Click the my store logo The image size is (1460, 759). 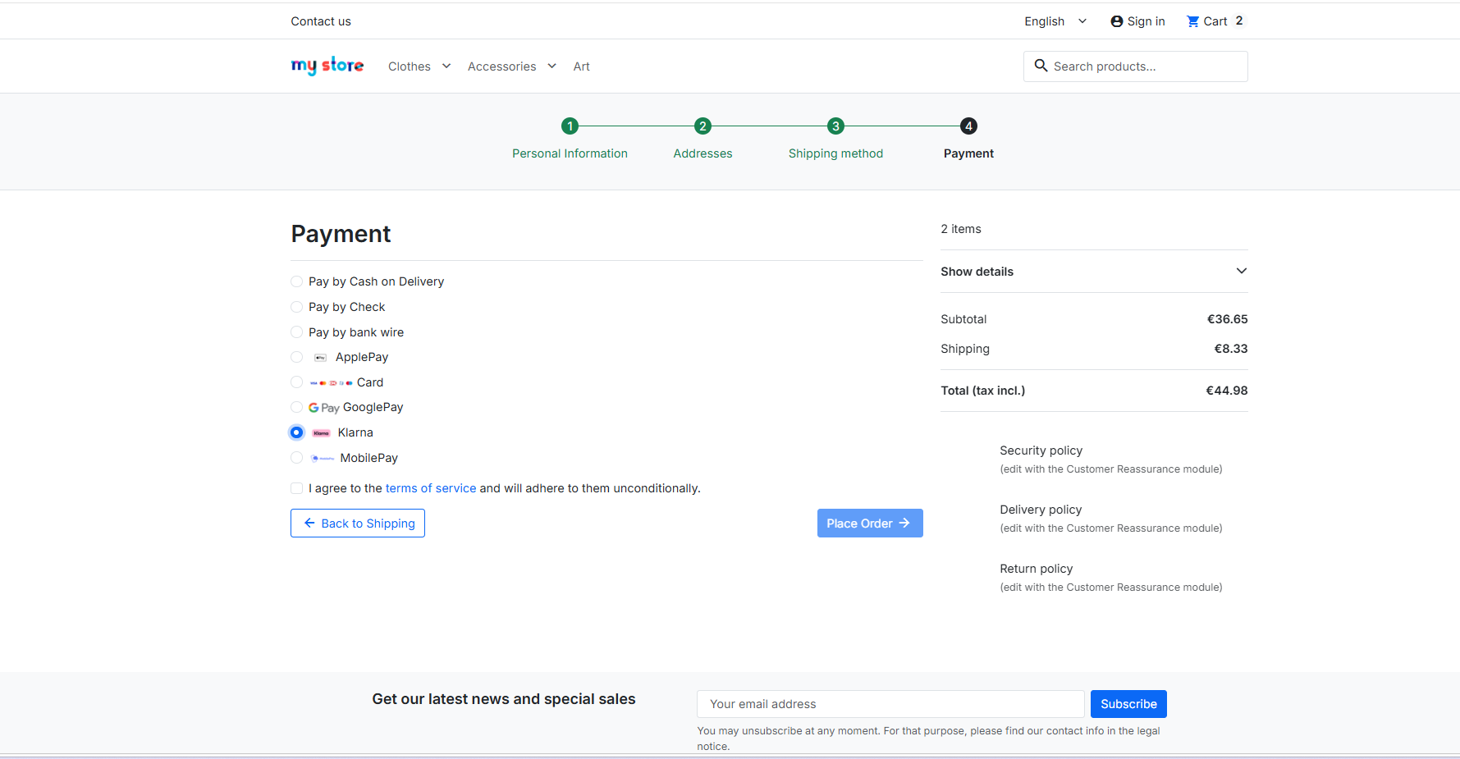click(327, 66)
